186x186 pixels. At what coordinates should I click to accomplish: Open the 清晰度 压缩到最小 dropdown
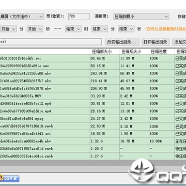click(x=141, y=17)
